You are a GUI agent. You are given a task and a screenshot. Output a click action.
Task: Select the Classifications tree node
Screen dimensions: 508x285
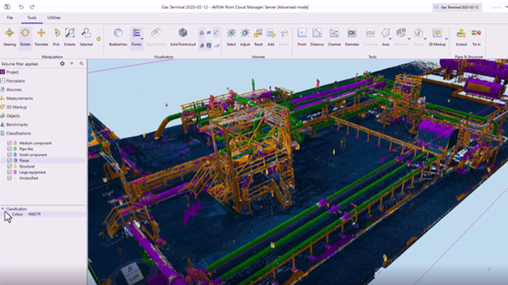18,133
